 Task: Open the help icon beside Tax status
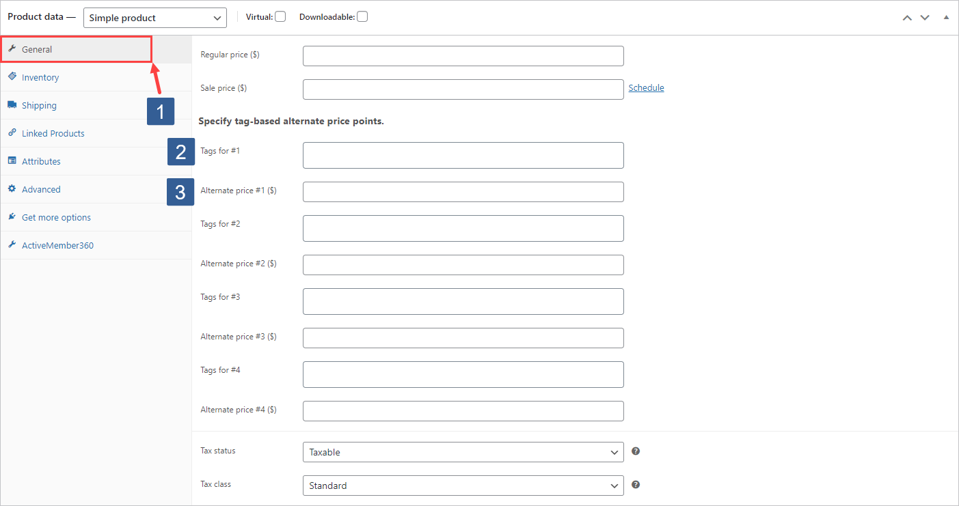coord(635,451)
